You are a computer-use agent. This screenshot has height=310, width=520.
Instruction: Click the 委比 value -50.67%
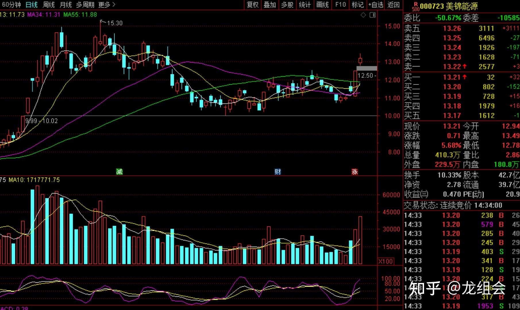(x=448, y=18)
